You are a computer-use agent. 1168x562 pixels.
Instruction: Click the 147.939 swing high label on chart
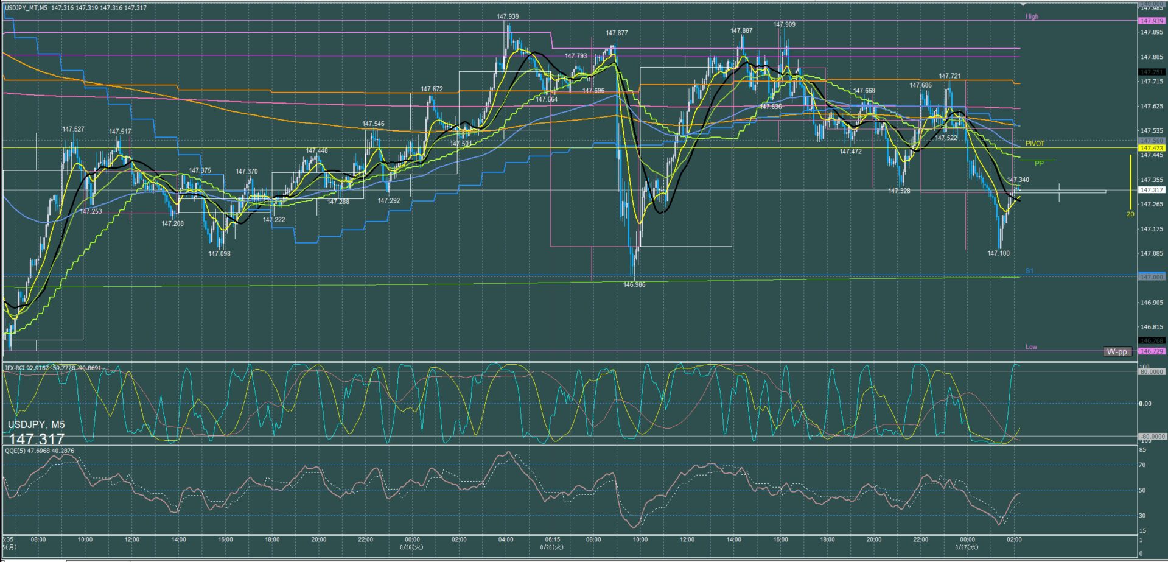[x=508, y=16]
